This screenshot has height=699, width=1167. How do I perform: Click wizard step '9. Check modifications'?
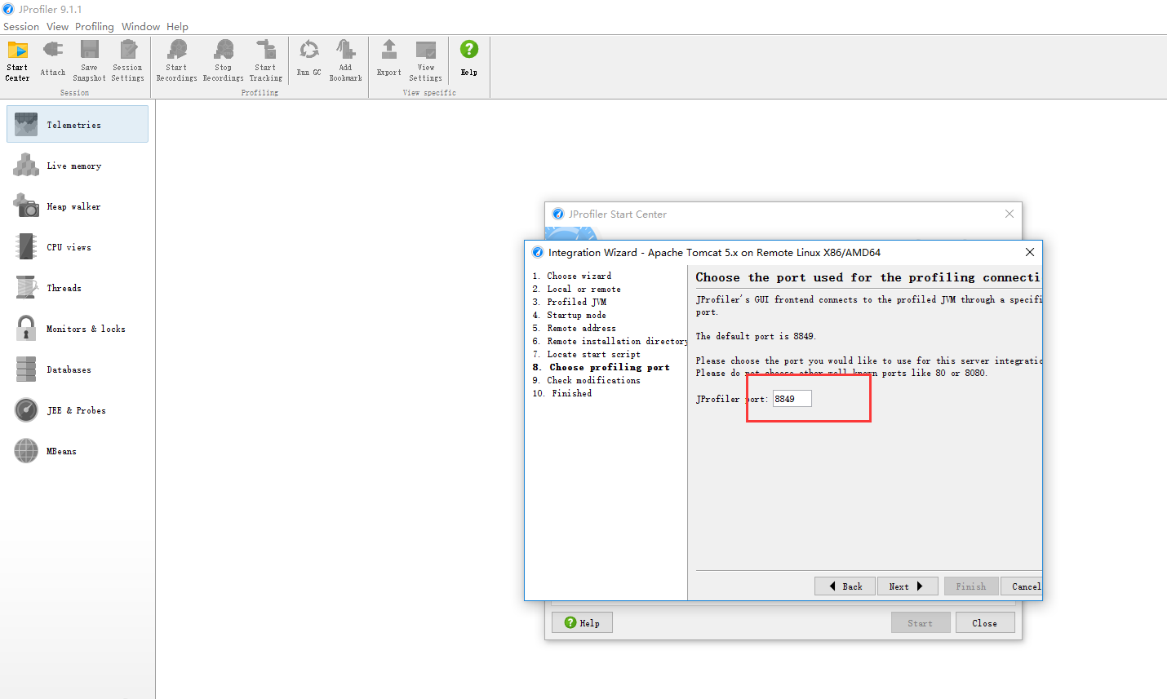click(x=587, y=380)
